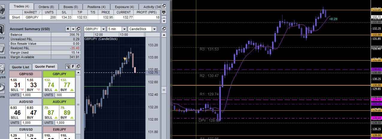Viewport: 382px width, 139px height.
Task: Switch to the Boxes (0) tab
Action: pyautogui.click(x=70, y=7)
